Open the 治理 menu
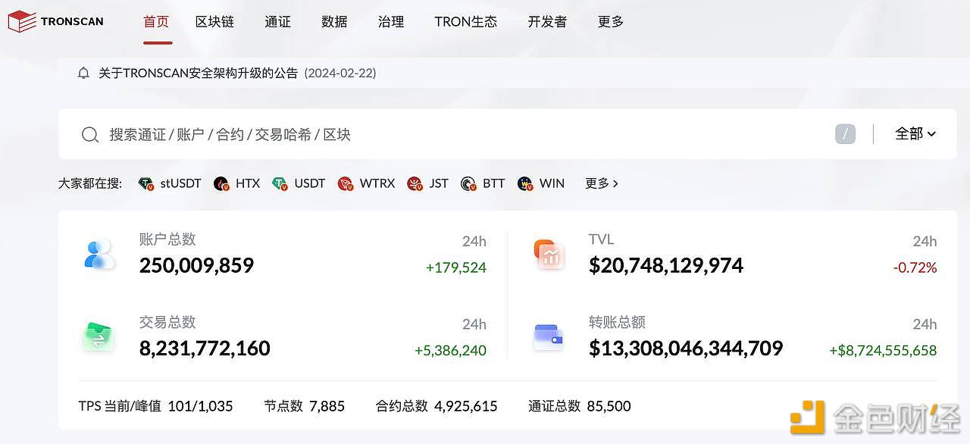Viewport: 970px width, 444px height. click(x=391, y=22)
